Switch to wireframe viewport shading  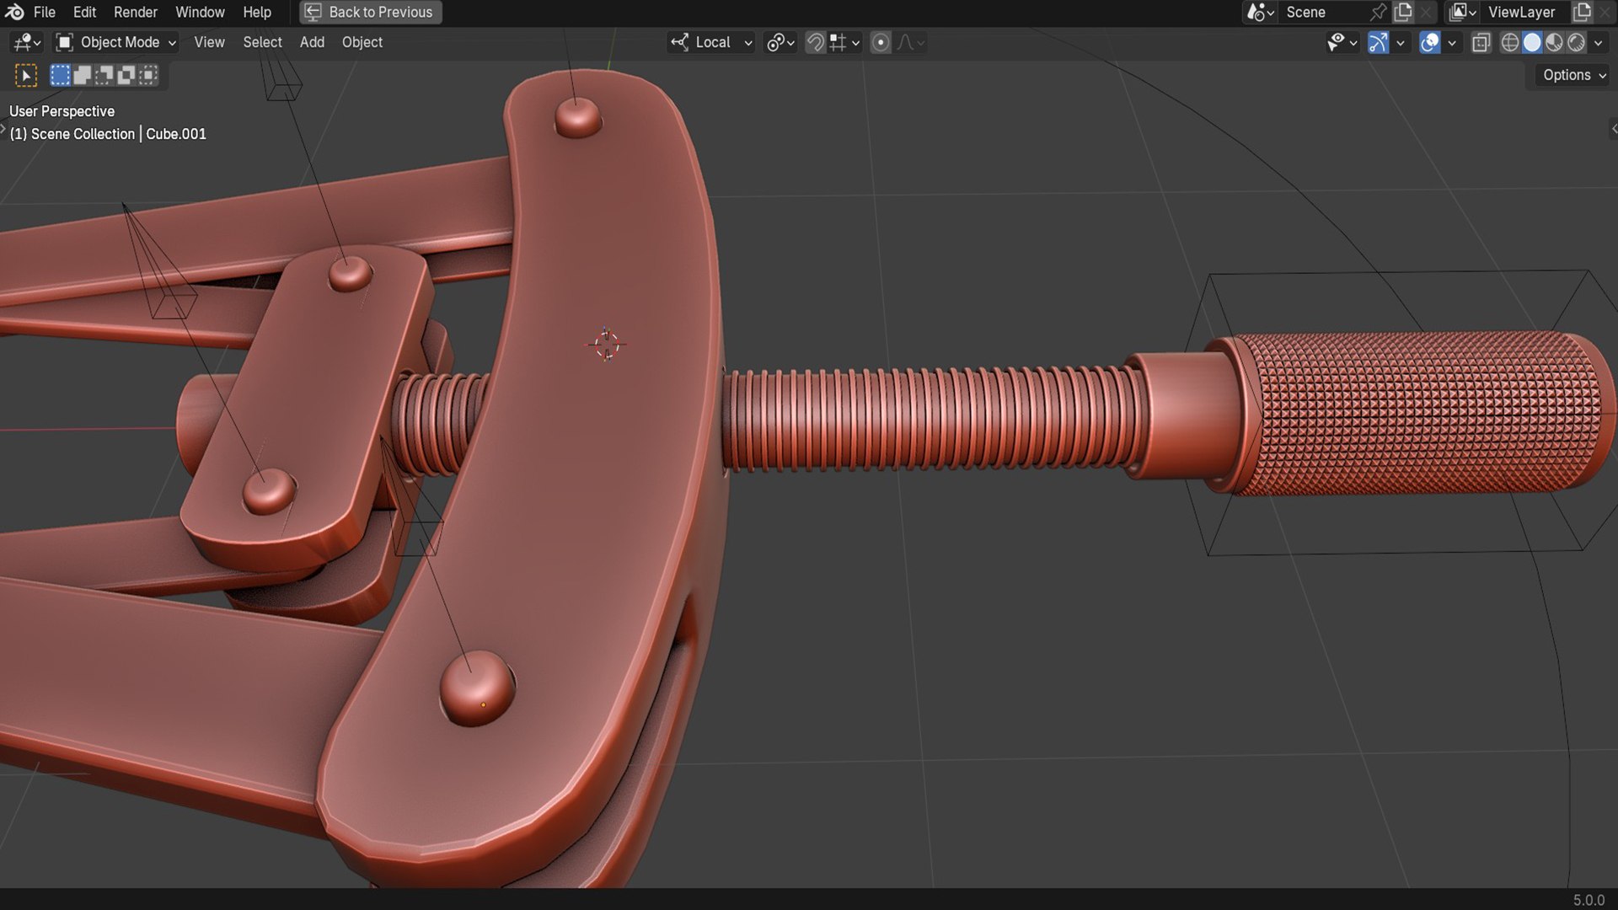pyautogui.click(x=1510, y=42)
